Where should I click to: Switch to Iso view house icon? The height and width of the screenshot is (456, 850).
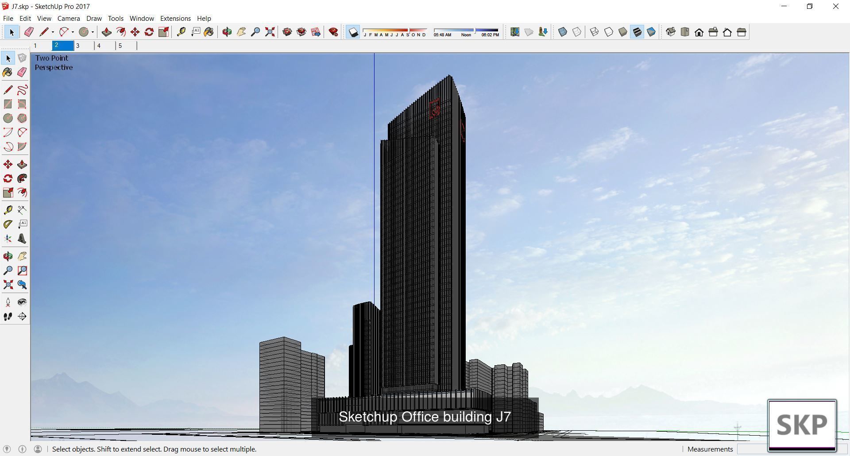pyautogui.click(x=671, y=32)
